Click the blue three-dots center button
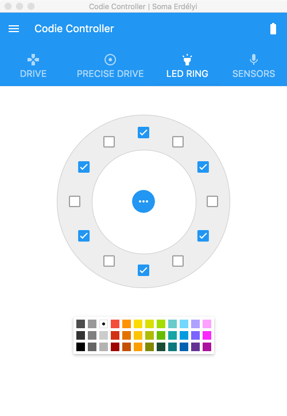Screen dimensions: 287x416 point(143,201)
